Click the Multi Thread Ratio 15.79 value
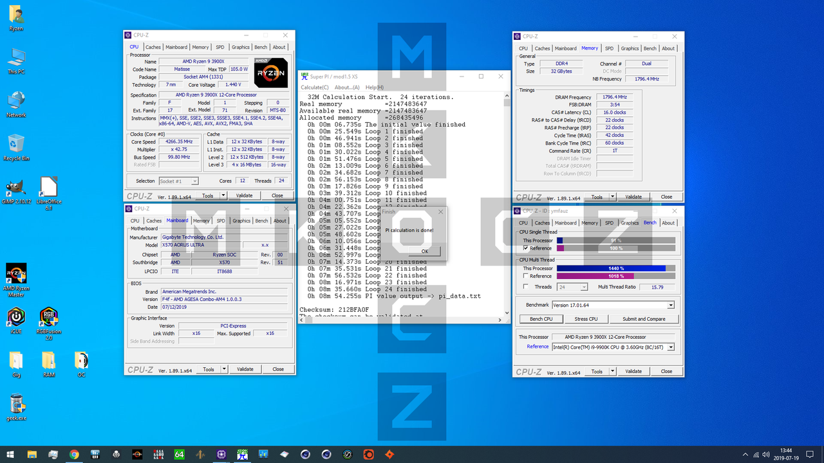 658,287
